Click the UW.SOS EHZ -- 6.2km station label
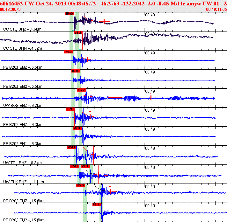Viewport: 227px width, 222px height. (22, 106)
